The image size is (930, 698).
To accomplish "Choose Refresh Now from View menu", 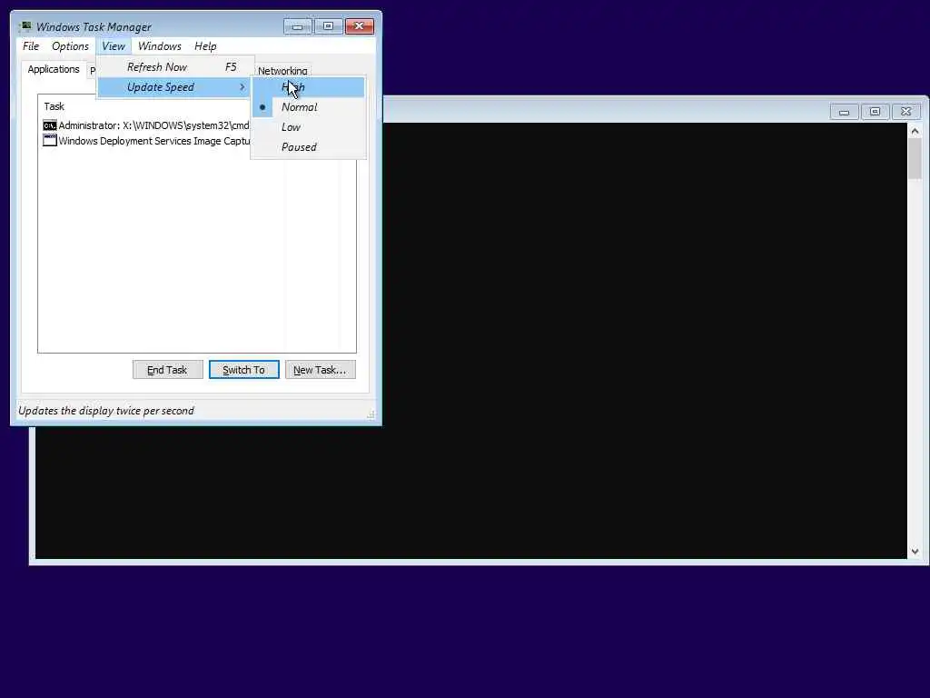I will point(175,67).
